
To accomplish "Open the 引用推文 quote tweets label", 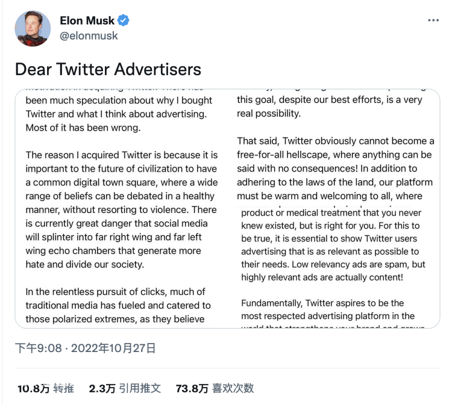I will pyautogui.click(x=140, y=388).
